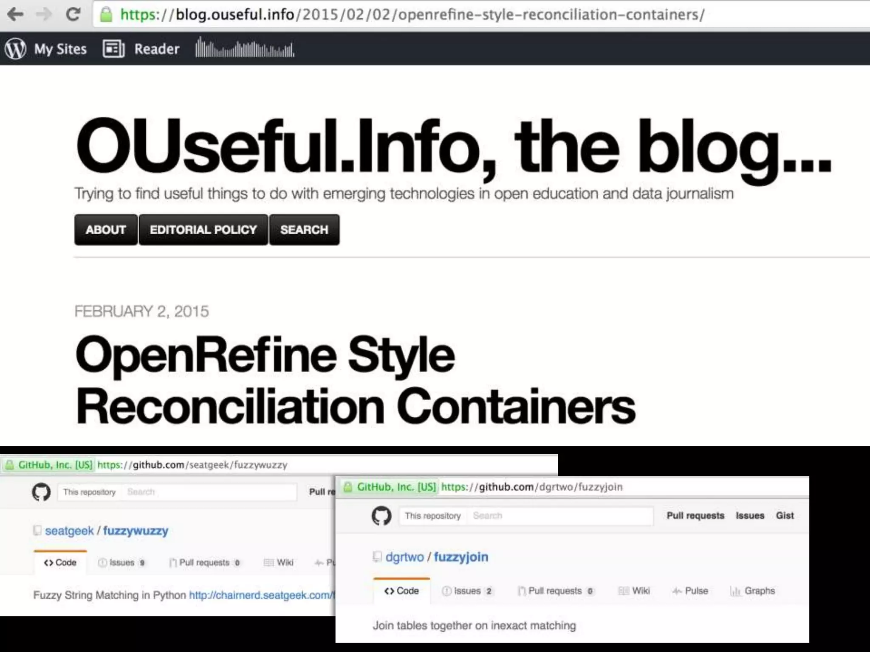Select Code tab in fuzzyjoin repository
Screen dimensions: 870x652
coord(401,591)
